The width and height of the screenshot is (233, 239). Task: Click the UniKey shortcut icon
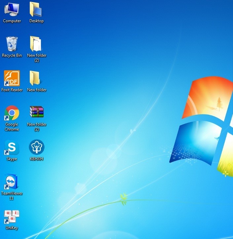[12, 216]
